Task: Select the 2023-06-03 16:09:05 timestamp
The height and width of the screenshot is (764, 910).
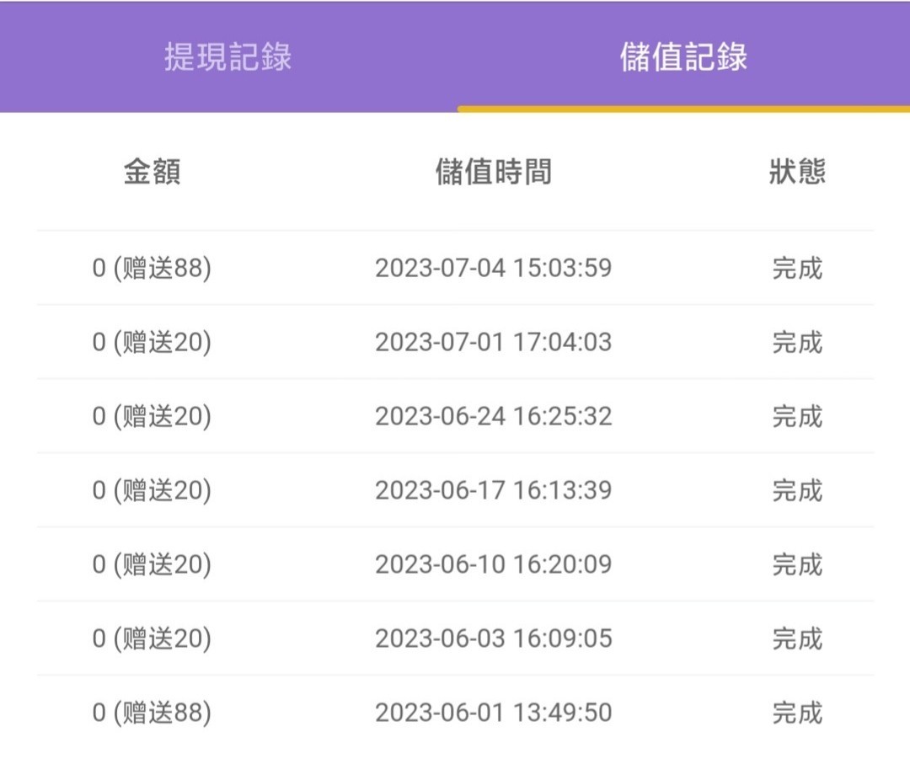Action: (493, 638)
